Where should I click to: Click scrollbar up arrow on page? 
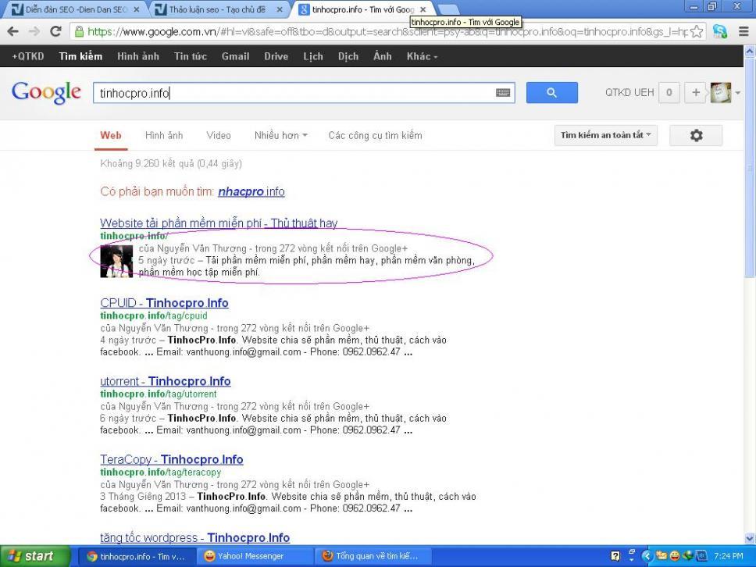pos(750,51)
